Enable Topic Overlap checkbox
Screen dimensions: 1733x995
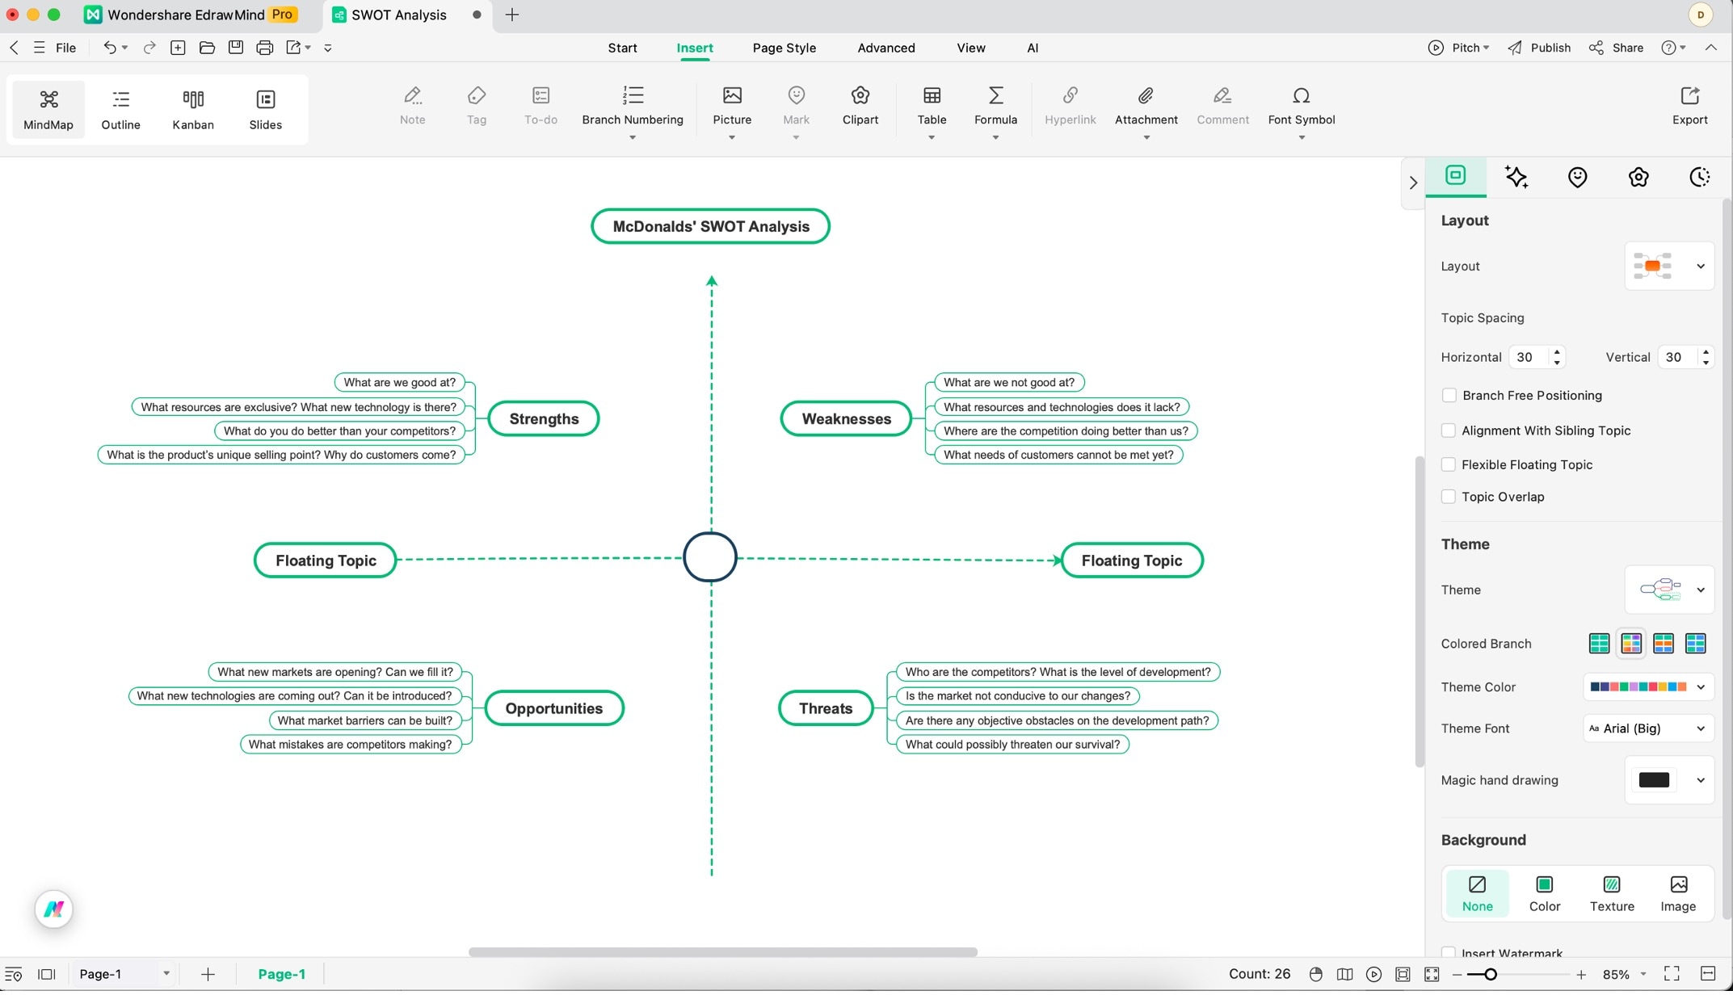(1449, 497)
